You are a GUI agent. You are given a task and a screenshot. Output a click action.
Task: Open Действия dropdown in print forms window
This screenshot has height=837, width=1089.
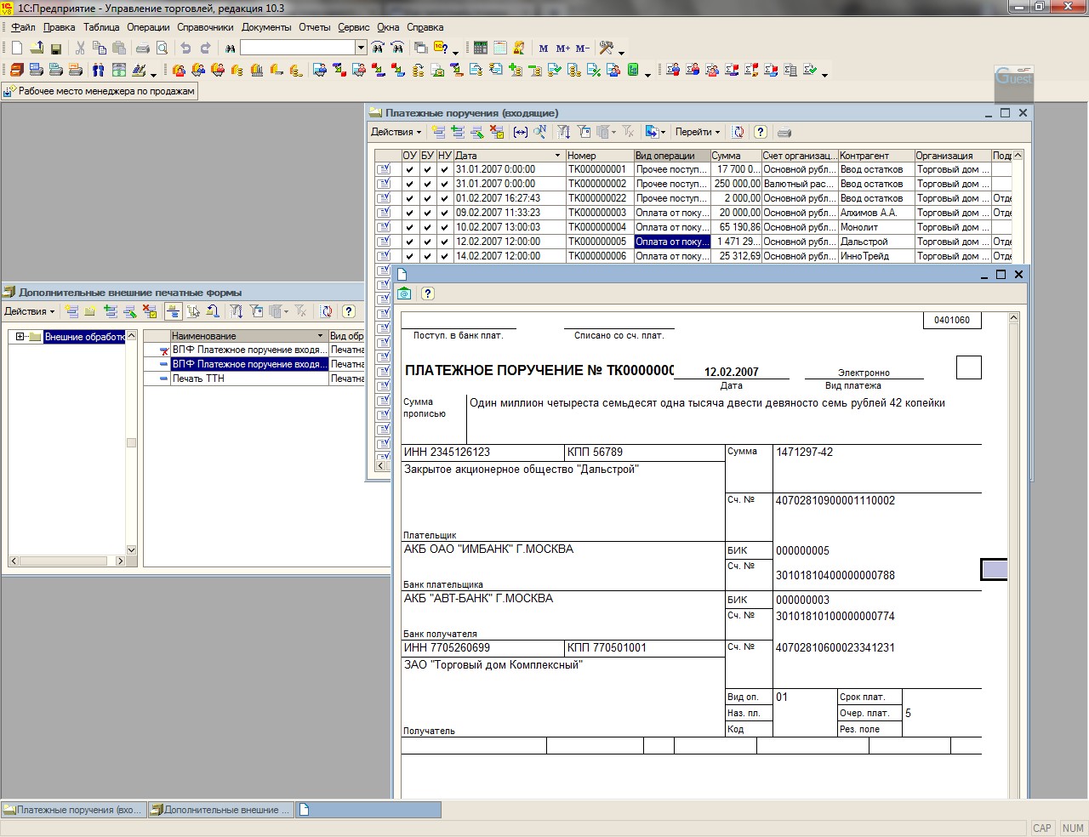pos(29,311)
